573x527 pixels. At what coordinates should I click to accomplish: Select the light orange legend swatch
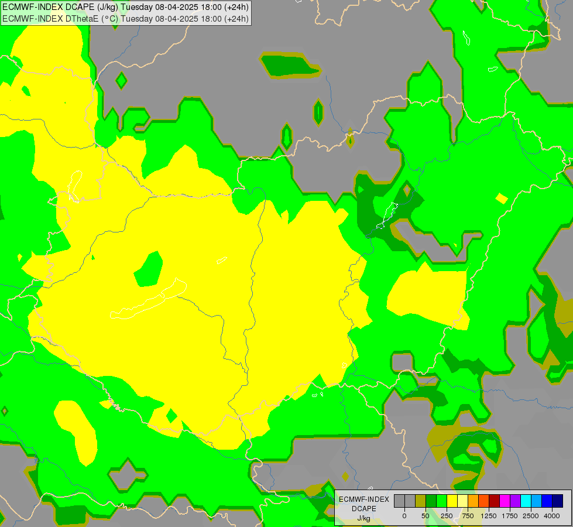[x=474, y=501]
